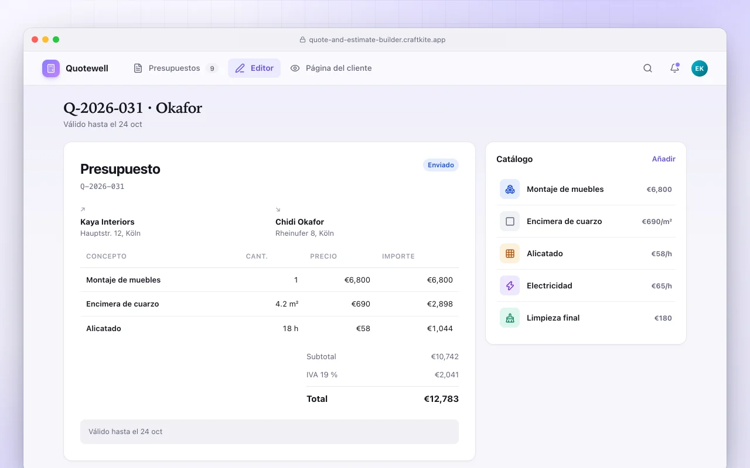Open the Página del cliente tab
This screenshot has height=468, width=750.
tap(331, 68)
